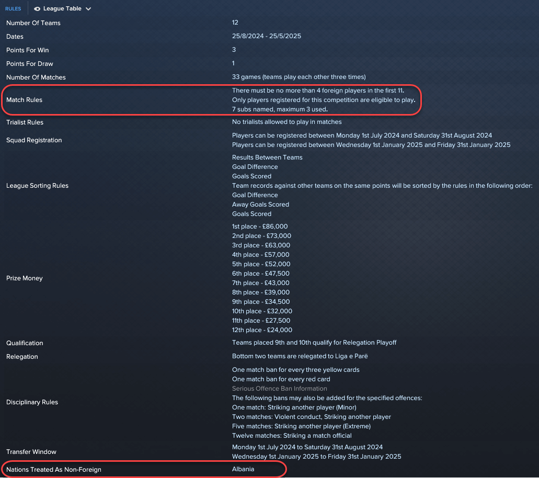Viewport: 539px width, 478px height.
Task: Select the Qualification Relegation Playoff text
Action: pyautogui.click(x=314, y=343)
